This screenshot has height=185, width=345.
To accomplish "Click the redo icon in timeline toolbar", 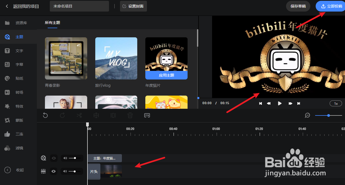I will [62, 115].
